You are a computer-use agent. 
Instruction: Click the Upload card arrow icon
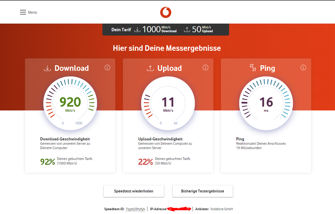[150, 68]
